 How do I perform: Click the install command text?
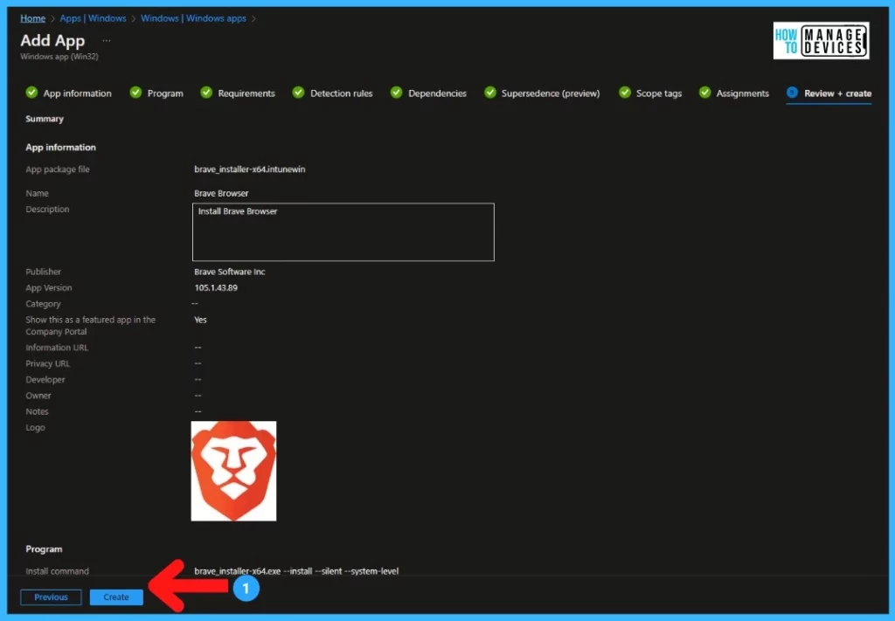[x=296, y=571]
